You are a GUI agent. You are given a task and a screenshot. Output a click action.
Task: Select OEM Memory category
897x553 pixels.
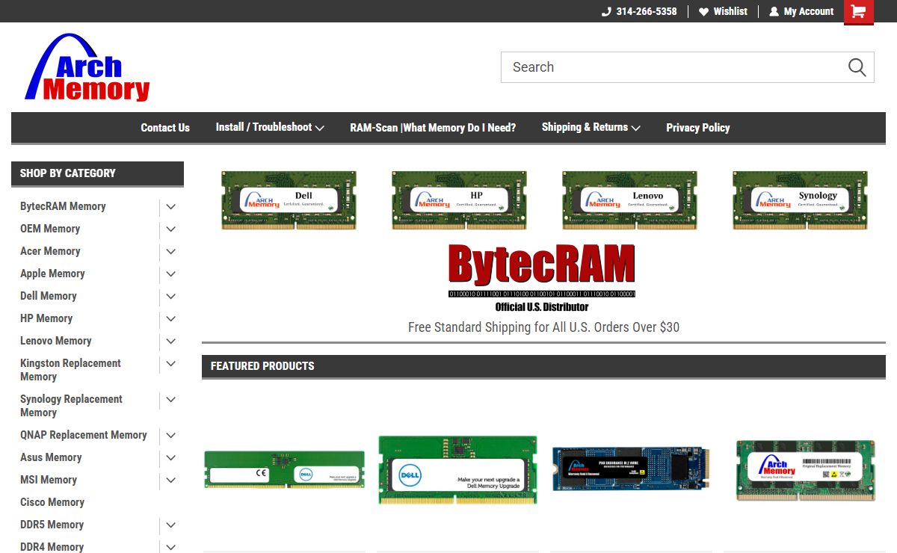click(x=50, y=229)
